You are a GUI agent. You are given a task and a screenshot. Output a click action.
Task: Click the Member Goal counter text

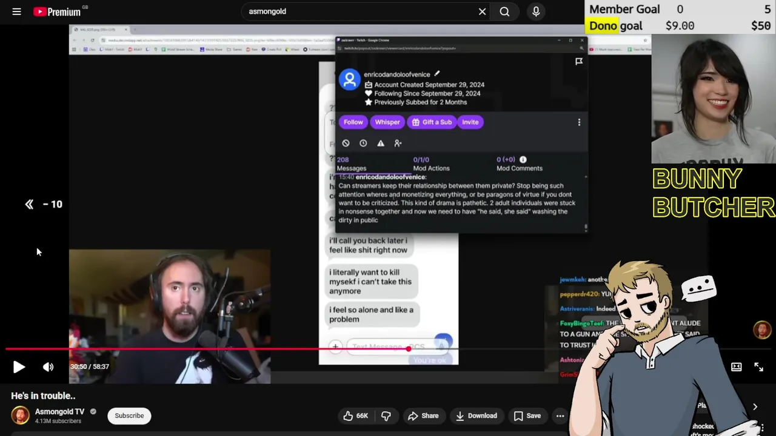624,9
